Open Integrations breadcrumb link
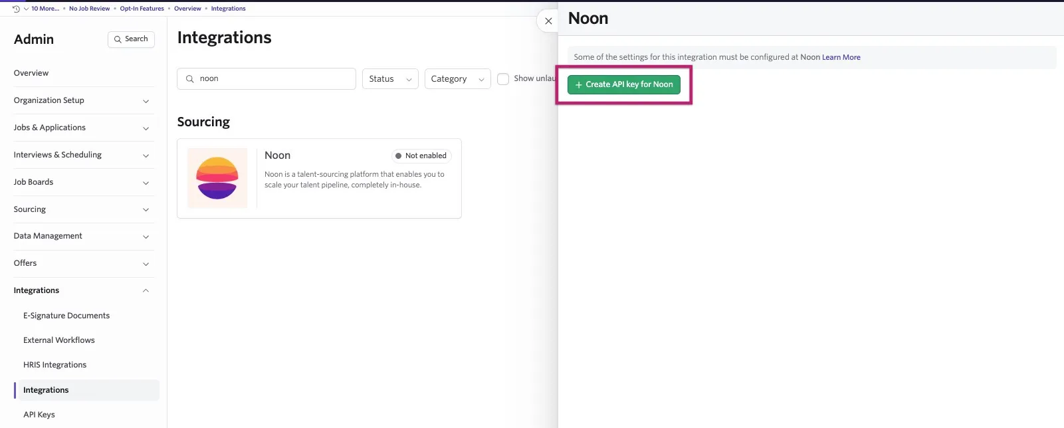 tap(229, 9)
